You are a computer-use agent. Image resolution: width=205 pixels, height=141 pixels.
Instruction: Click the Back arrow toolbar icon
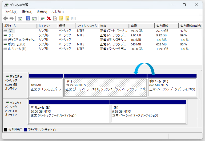click(6, 19)
